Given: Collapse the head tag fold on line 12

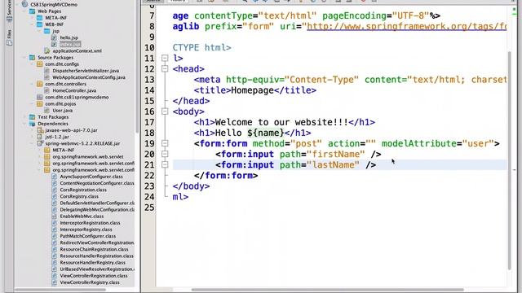Looking at the screenshot, I should coord(165,68).
